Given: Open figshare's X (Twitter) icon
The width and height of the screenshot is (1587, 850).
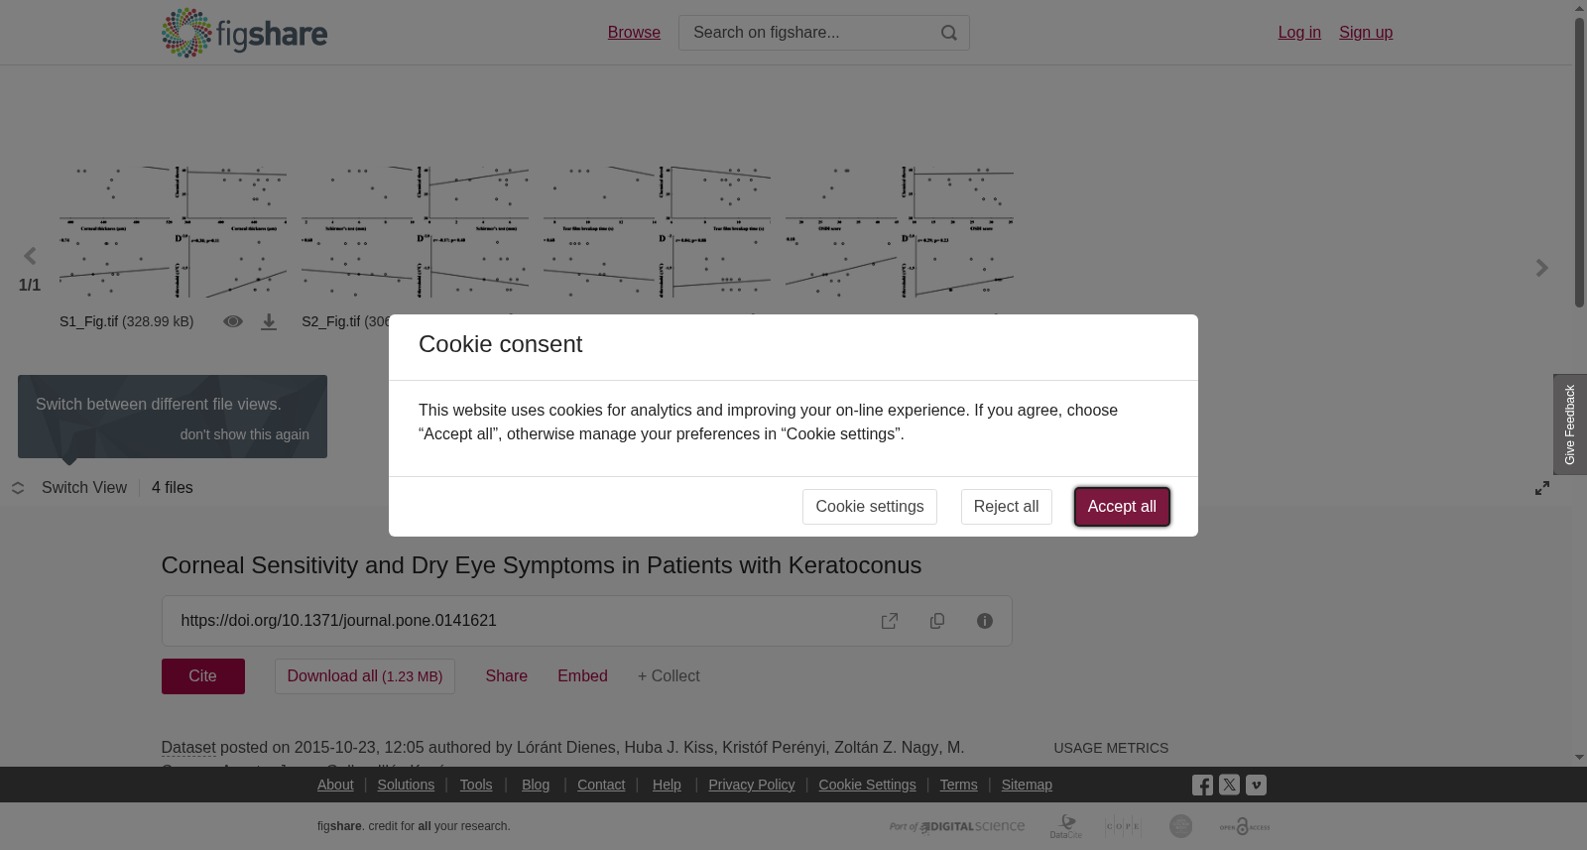Looking at the screenshot, I should coord(1229,785).
